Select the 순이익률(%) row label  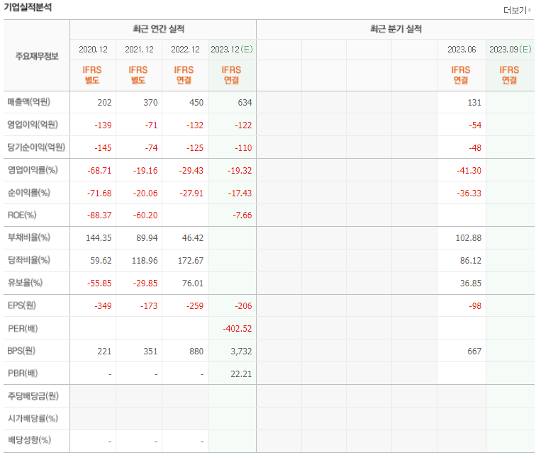click(x=29, y=193)
